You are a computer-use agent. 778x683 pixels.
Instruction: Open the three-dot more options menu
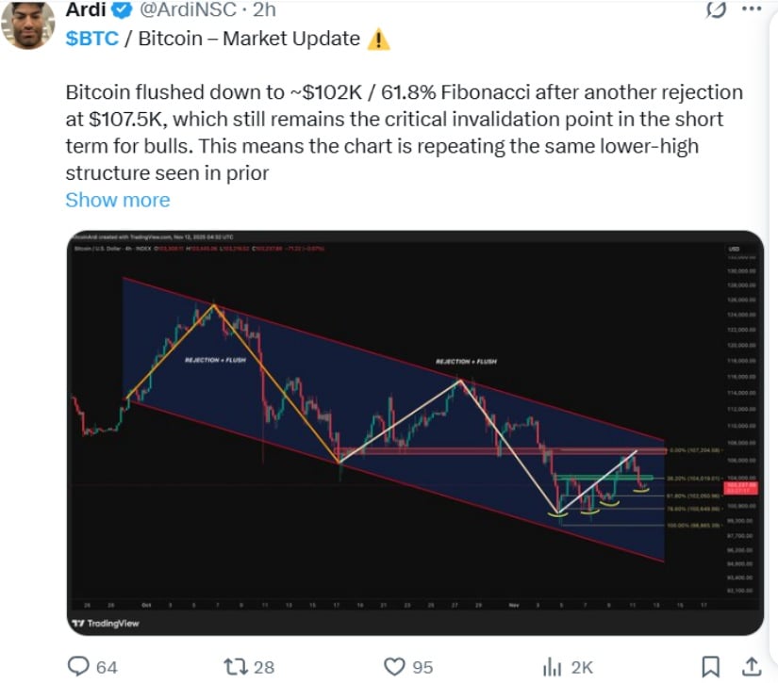[x=752, y=9]
